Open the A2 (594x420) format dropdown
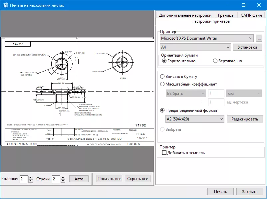Viewport: 267px width, 199px height. coord(195,119)
